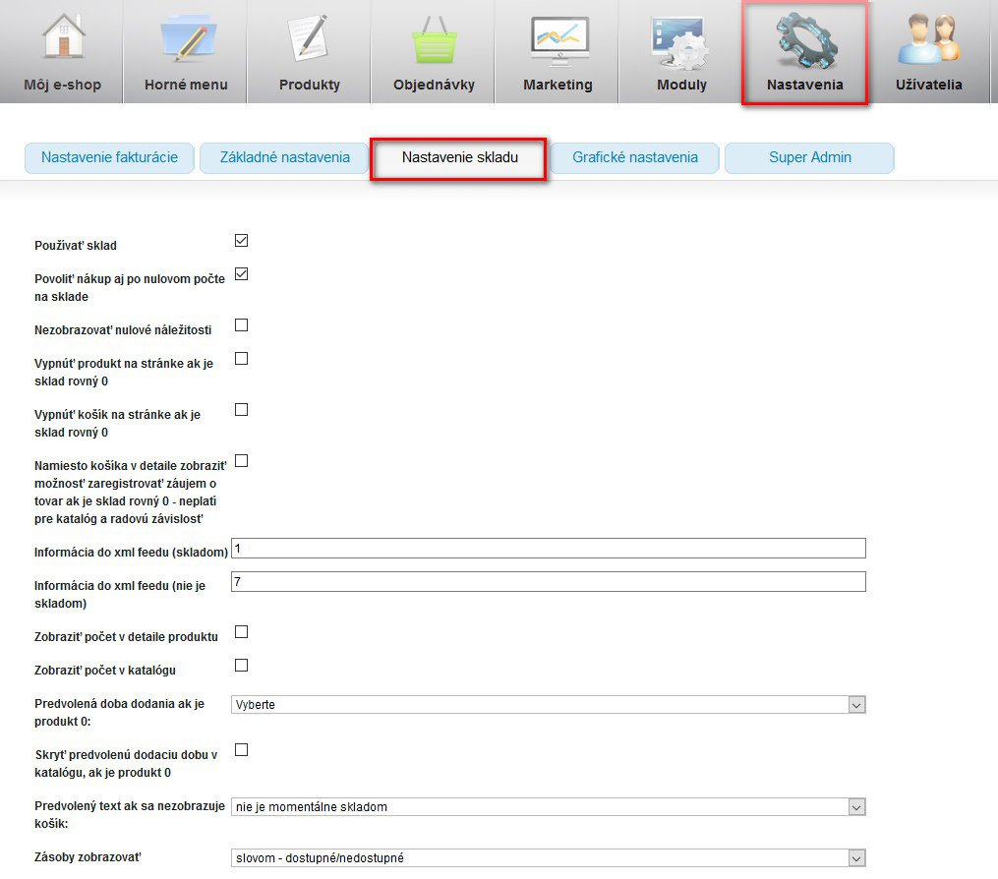Uncheck the Používať sklad checkbox

coord(241,241)
